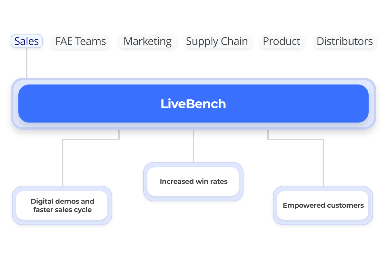Viewport: 387px width, 258px height.
Task: Select the Sales tab
Action: (27, 41)
